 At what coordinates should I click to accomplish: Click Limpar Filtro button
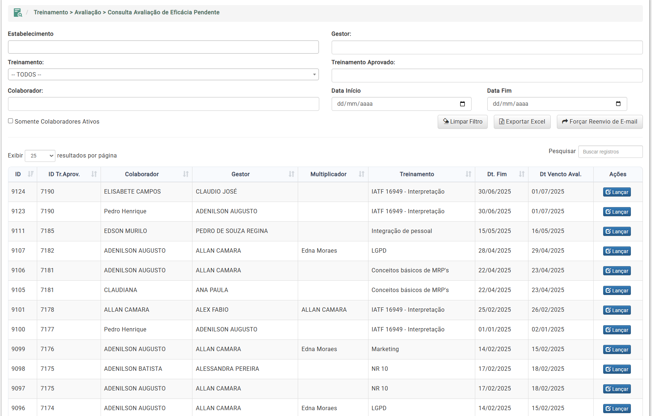462,122
